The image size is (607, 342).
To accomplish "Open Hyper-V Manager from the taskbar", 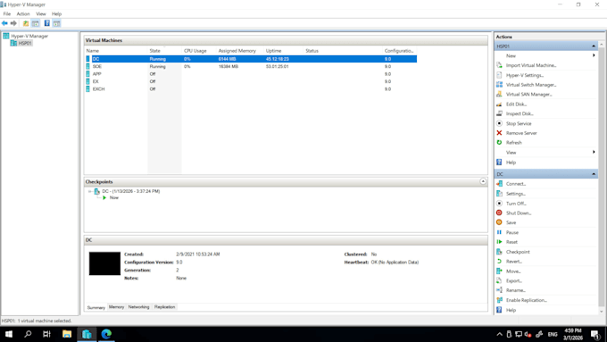I will coord(87,334).
